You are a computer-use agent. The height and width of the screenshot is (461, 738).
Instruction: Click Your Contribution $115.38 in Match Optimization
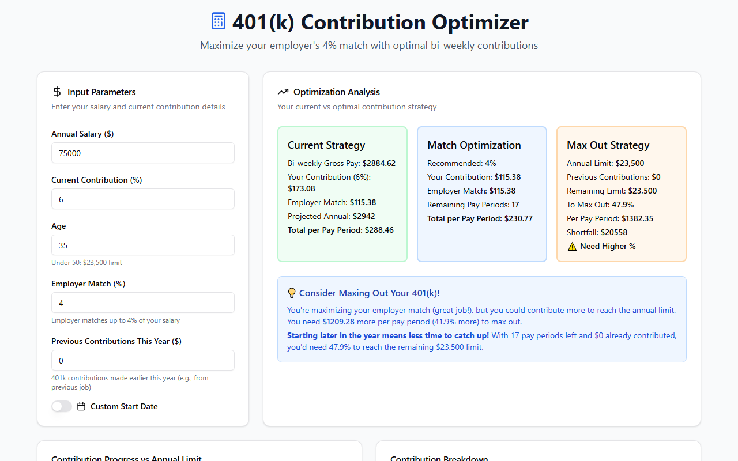coord(474,177)
